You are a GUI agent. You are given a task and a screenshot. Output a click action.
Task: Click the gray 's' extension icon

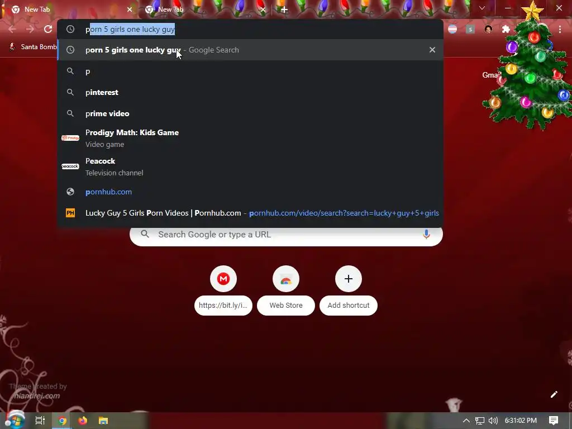tap(470, 29)
